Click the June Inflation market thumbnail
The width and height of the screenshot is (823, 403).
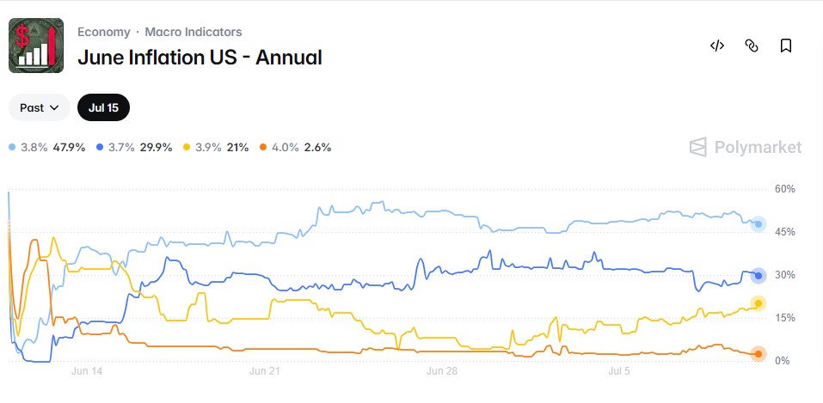click(x=36, y=46)
